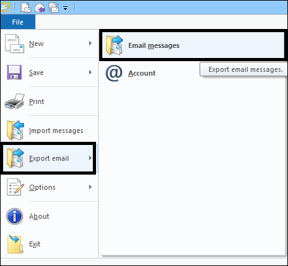Choose the Print menu item
Viewport: 288px width, 266px height.
(x=49, y=101)
